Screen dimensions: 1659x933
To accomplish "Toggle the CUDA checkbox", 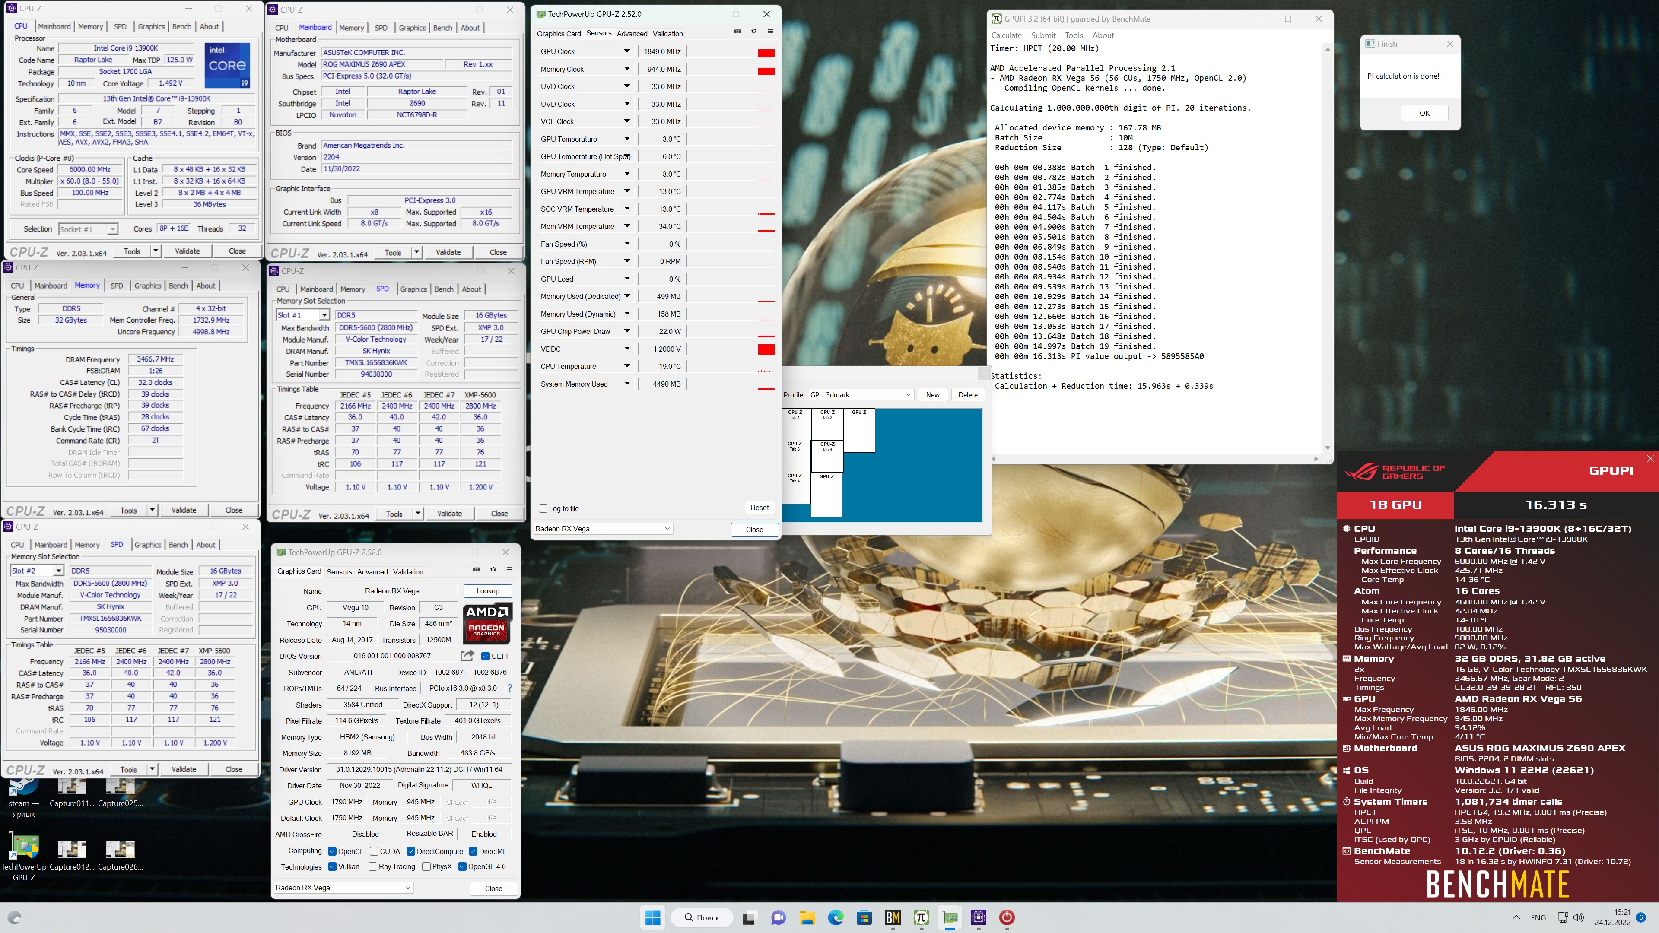I will 374,851.
